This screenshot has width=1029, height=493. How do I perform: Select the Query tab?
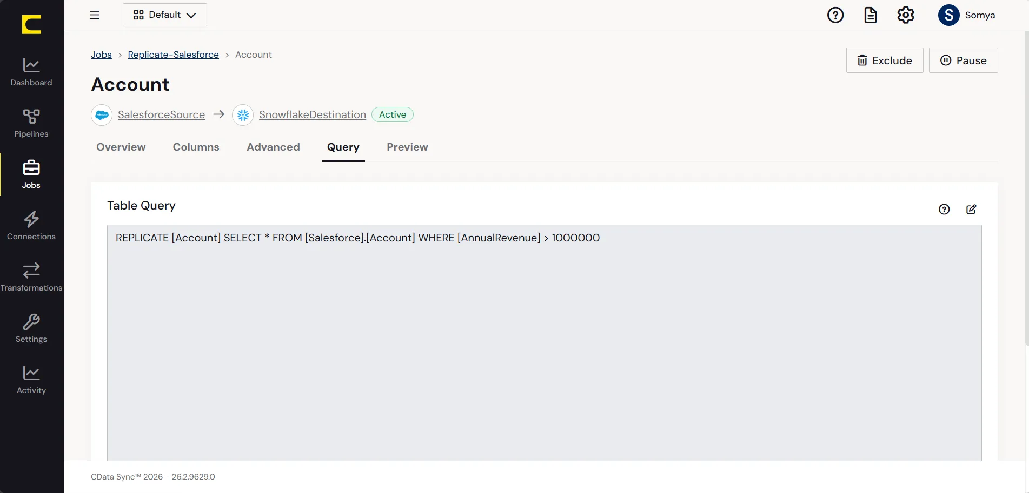click(x=343, y=147)
